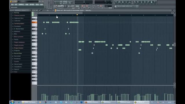Image resolution: width=185 pixels, height=104 pixels.
Task: Click the yellow playhead marker in timeline
Action: coord(77,15)
